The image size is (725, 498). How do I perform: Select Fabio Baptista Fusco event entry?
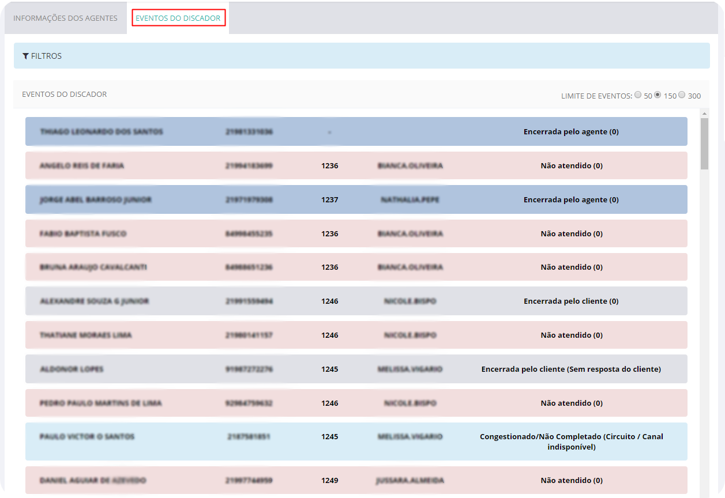83,234
